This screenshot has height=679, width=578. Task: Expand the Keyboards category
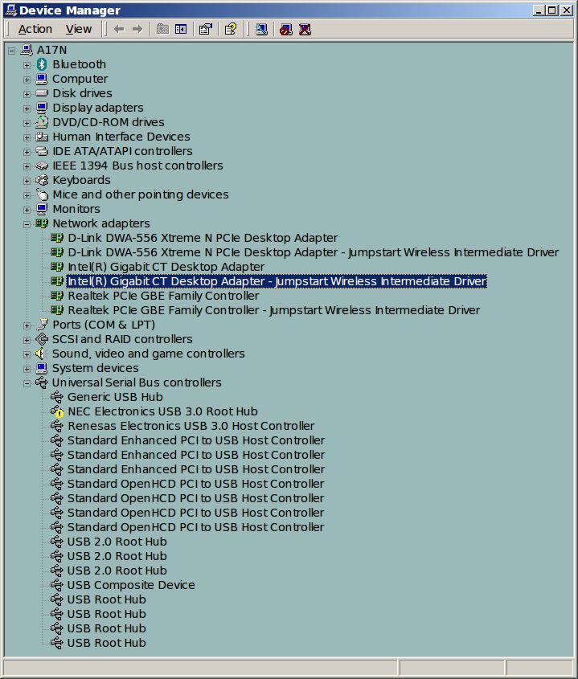(x=27, y=181)
